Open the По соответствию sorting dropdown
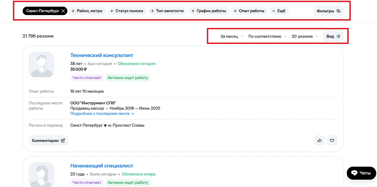Viewport: 377px width, 187px height. pos(267,36)
